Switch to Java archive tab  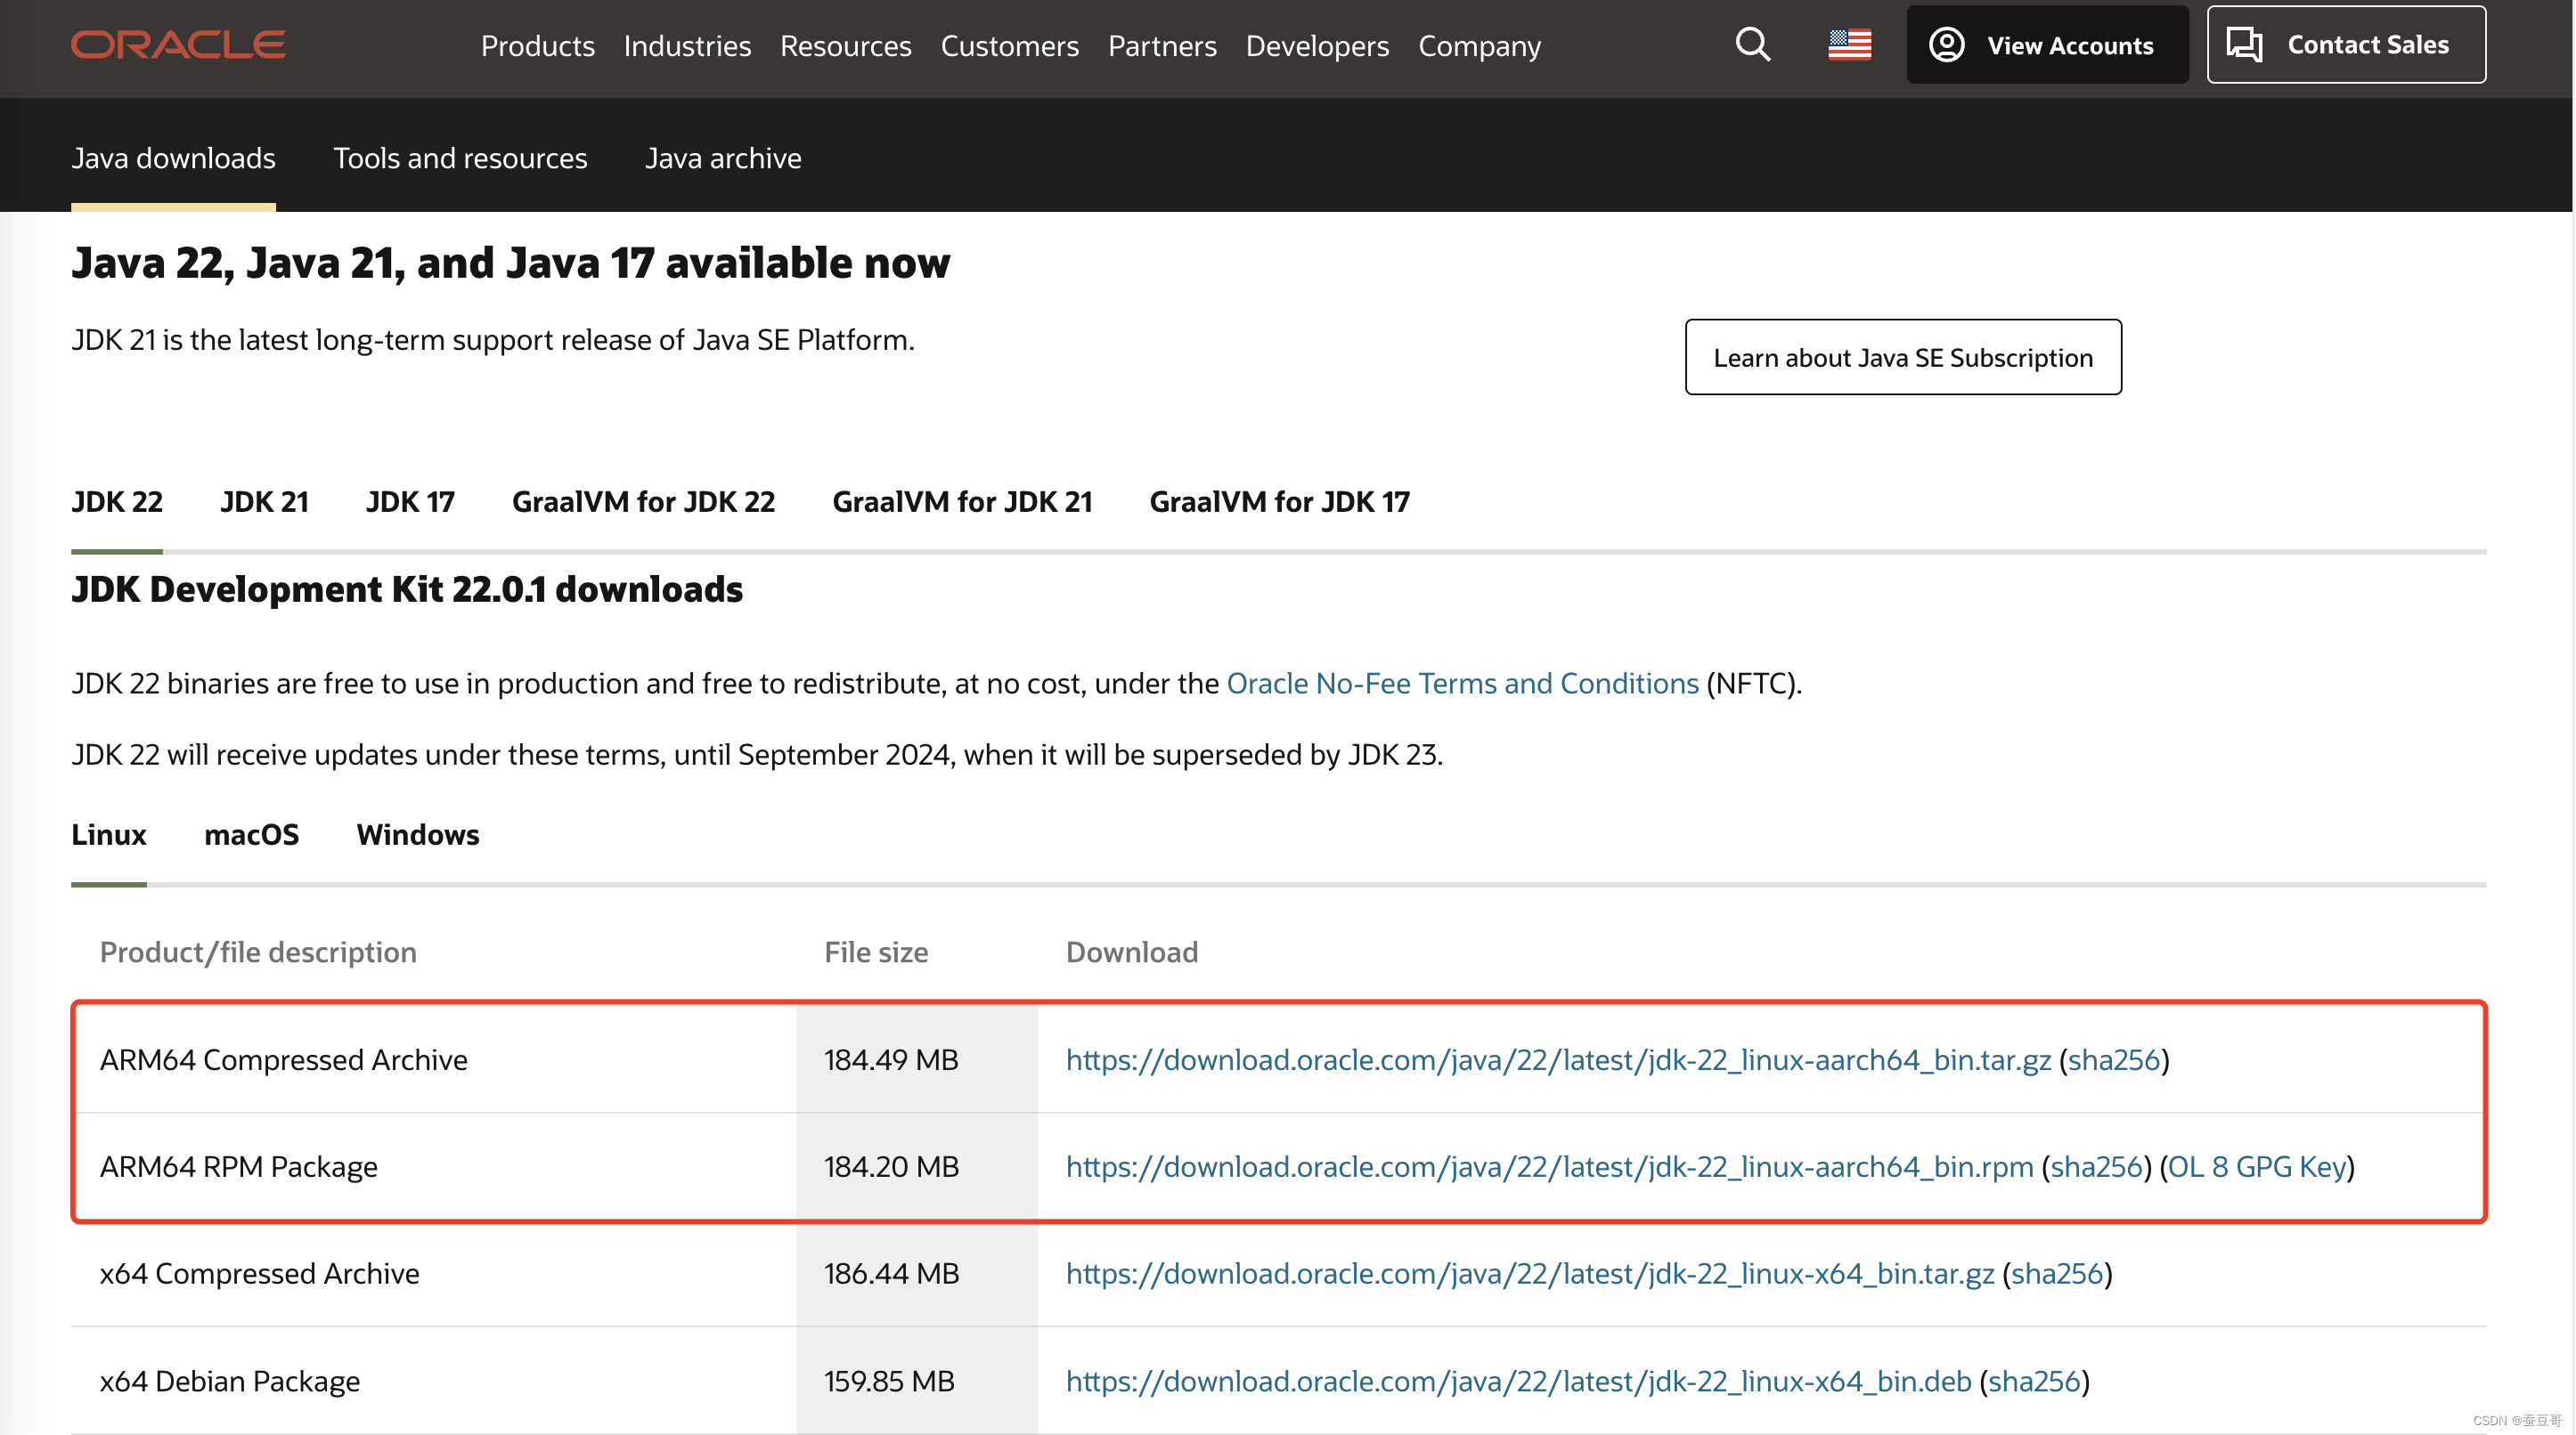723,158
